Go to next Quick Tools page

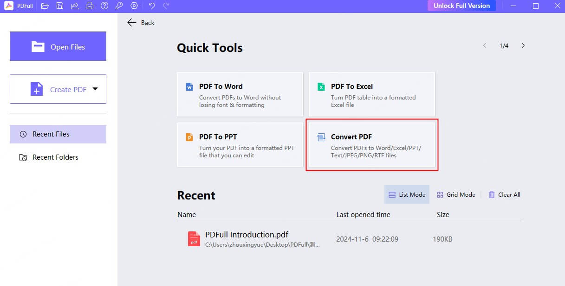(x=523, y=45)
